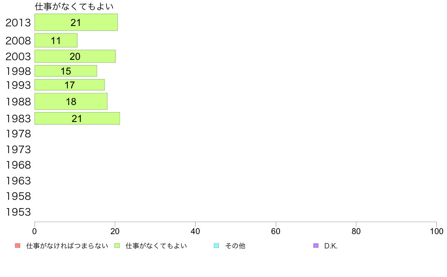The height and width of the screenshot is (277, 447).
Task: Select the 1998 bar showing 15
Action: pyautogui.click(x=66, y=71)
